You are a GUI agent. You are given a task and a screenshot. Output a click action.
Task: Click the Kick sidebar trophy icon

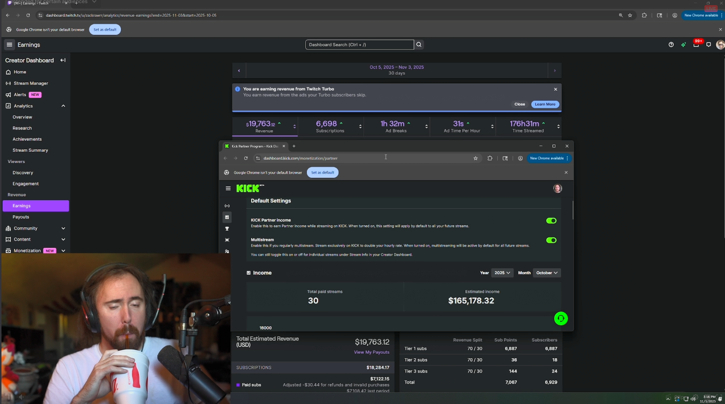227,229
